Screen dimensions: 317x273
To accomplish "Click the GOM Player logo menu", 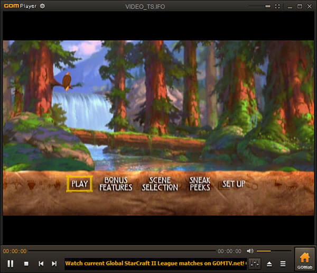I will (x=20, y=6).
